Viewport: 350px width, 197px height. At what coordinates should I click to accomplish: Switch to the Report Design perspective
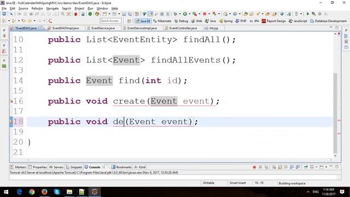pyautogui.click(x=273, y=21)
